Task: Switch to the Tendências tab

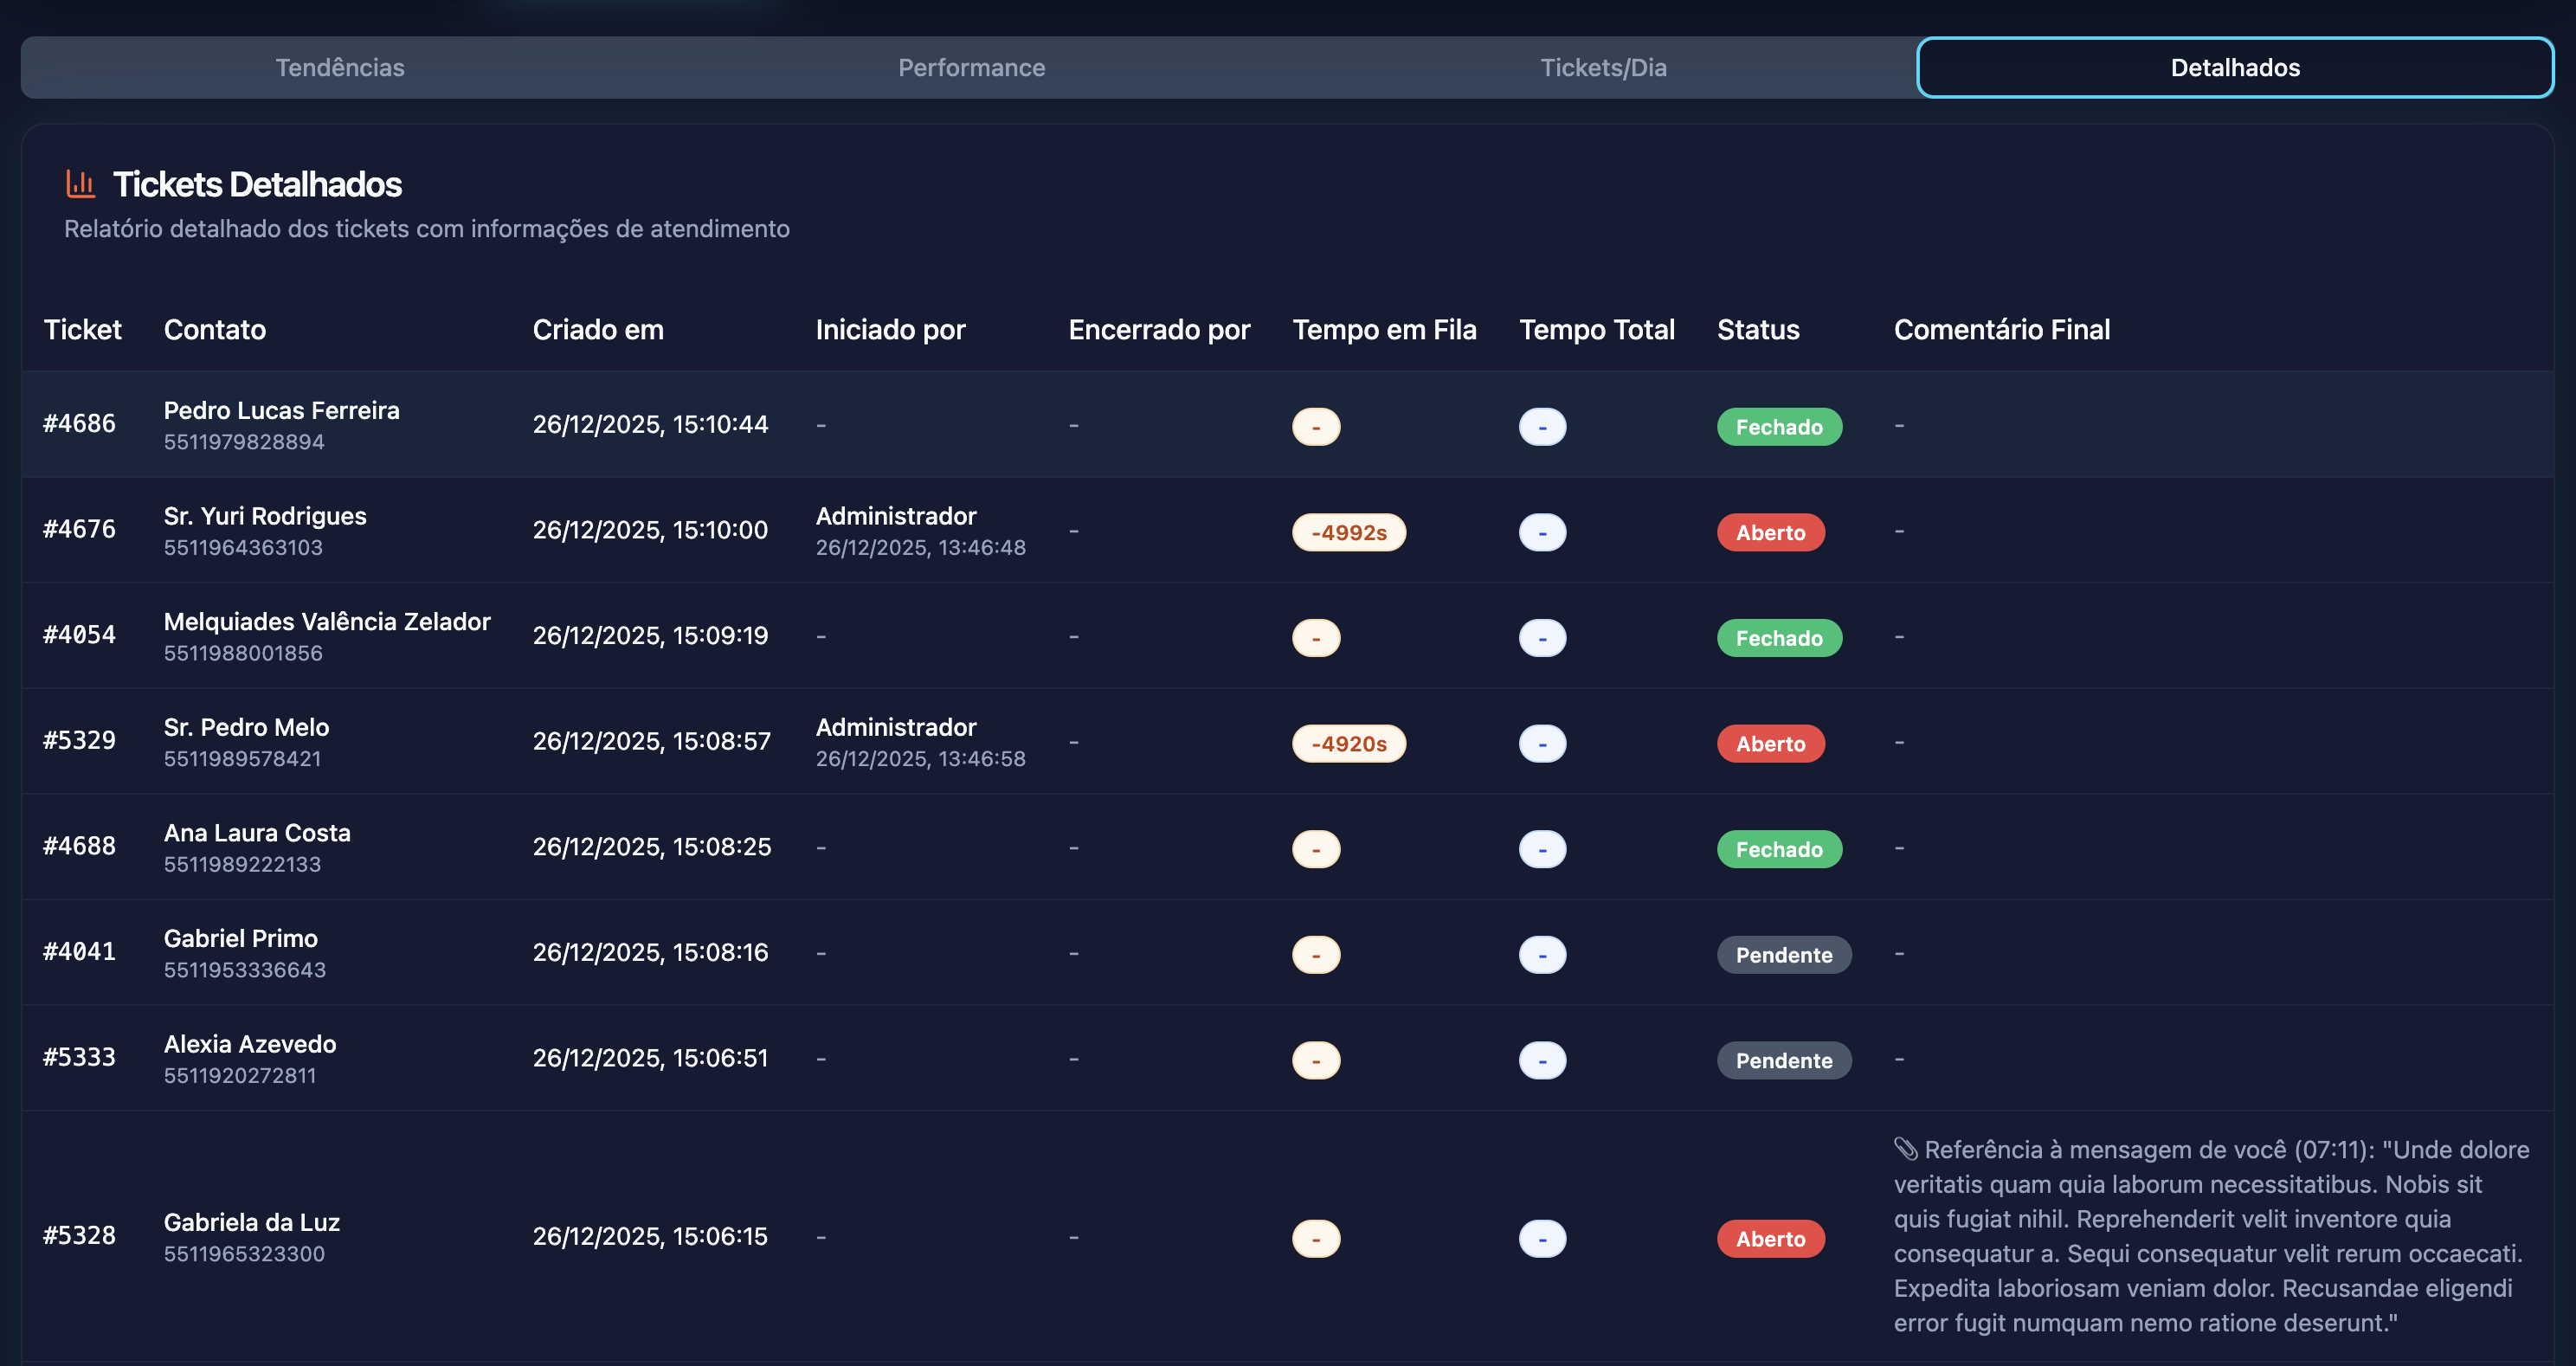Action: point(340,68)
